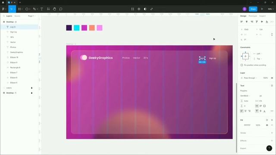Toggle constrain proportions lock
The width and height of the screenshot is (276, 155).
pyautogui.click(x=272, y=34)
